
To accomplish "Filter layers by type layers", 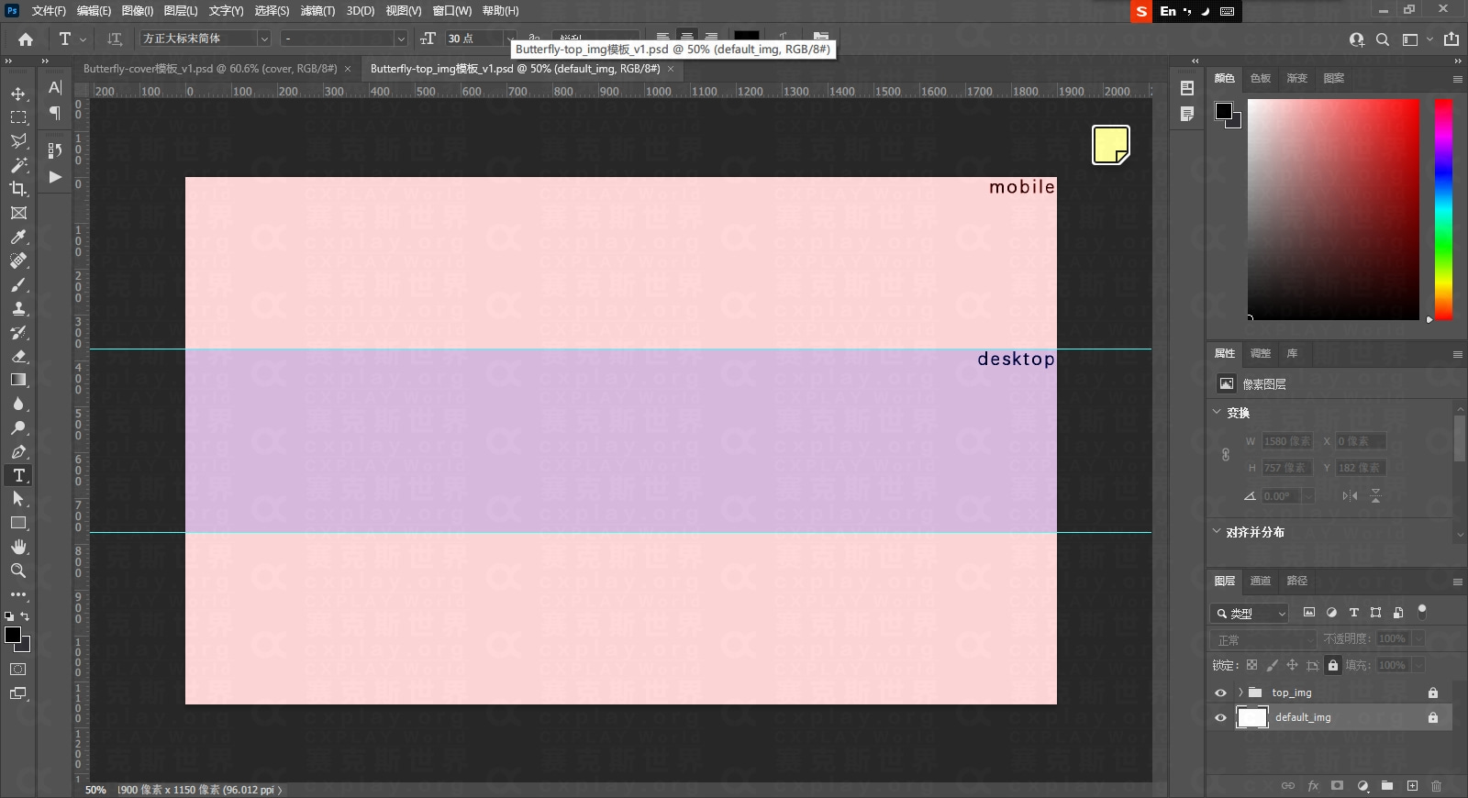I will (x=1353, y=613).
